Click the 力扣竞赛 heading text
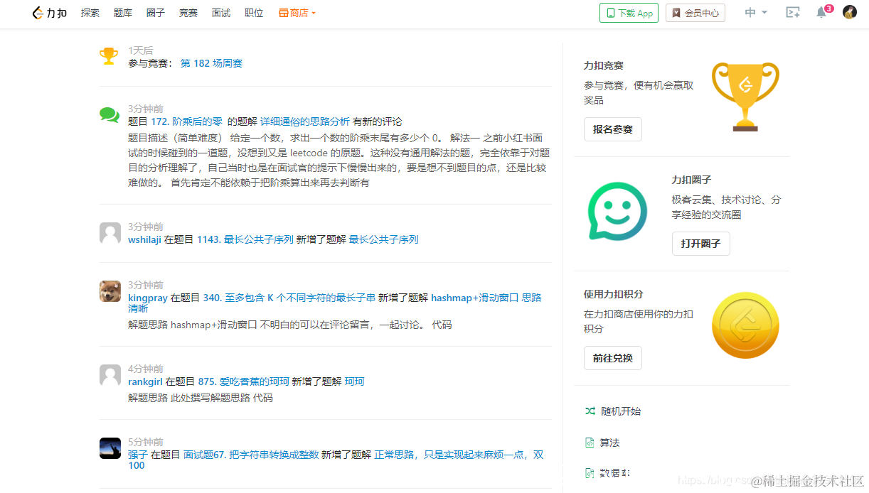Viewport: 869px width, 493px height. coord(604,65)
